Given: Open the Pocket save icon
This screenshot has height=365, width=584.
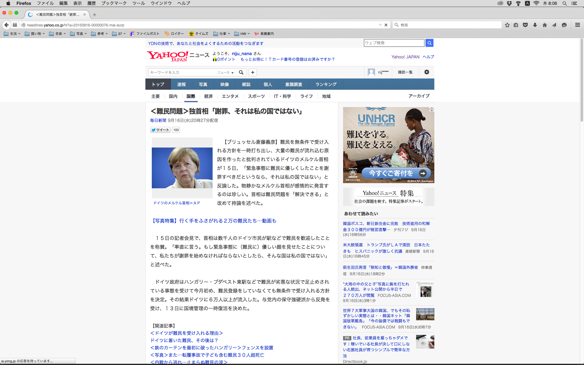Looking at the screenshot, I should click(x=525, y=25).
